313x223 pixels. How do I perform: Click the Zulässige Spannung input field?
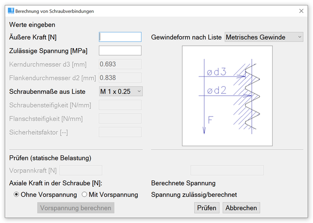click(120, 50)
